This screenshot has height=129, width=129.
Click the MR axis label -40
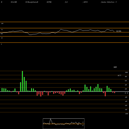126,101
